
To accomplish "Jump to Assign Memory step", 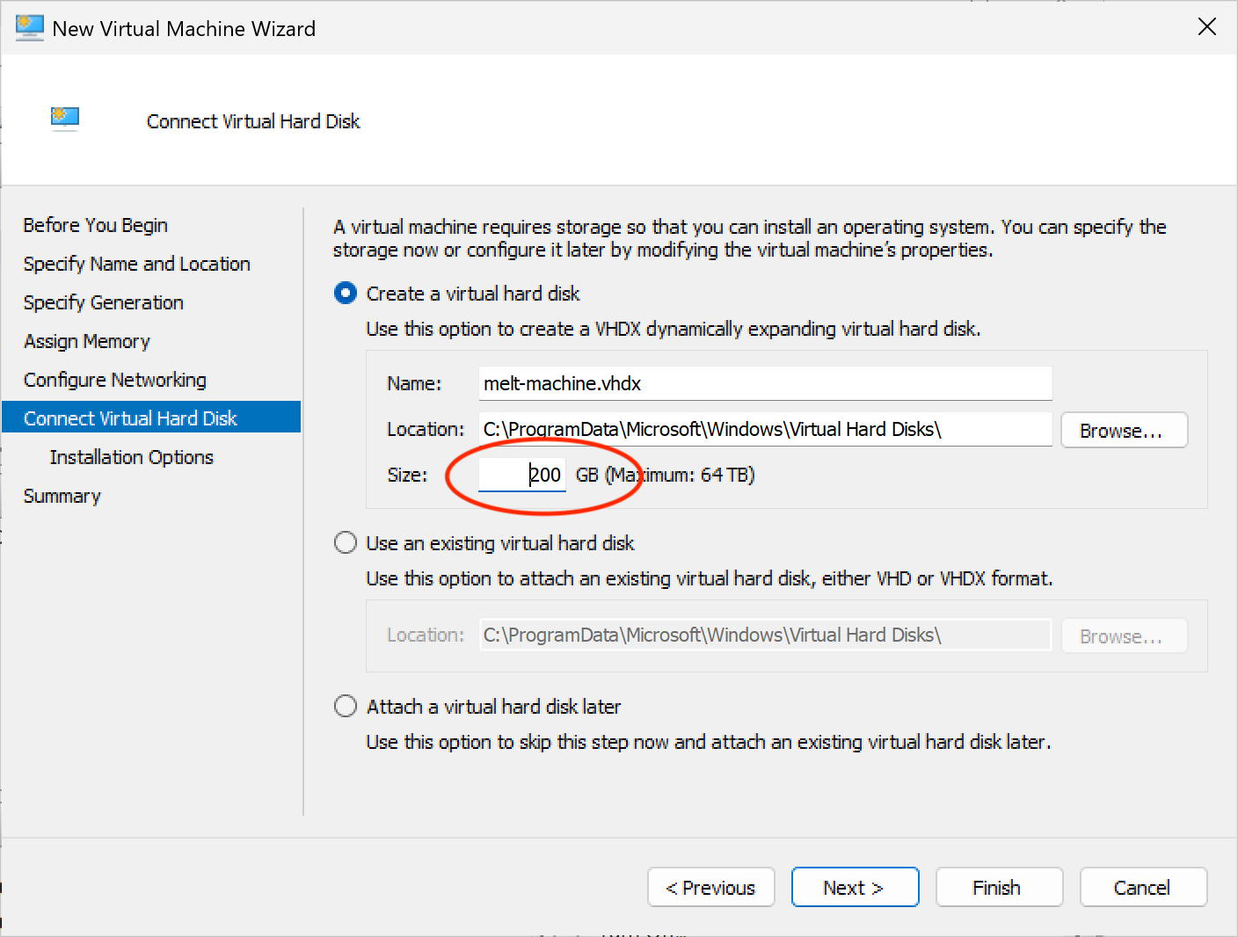I will point(87,341).
